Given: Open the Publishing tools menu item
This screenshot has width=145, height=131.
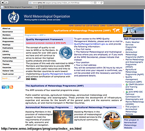Looking at the screenshot, I should click(x=12, y=58).
